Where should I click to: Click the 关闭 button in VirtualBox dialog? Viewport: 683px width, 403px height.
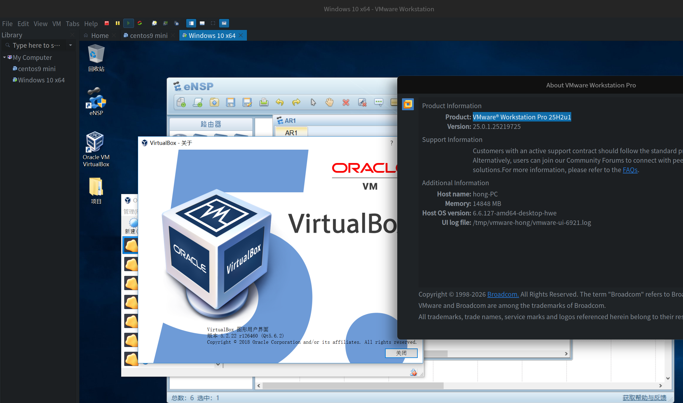coord(401,353)
